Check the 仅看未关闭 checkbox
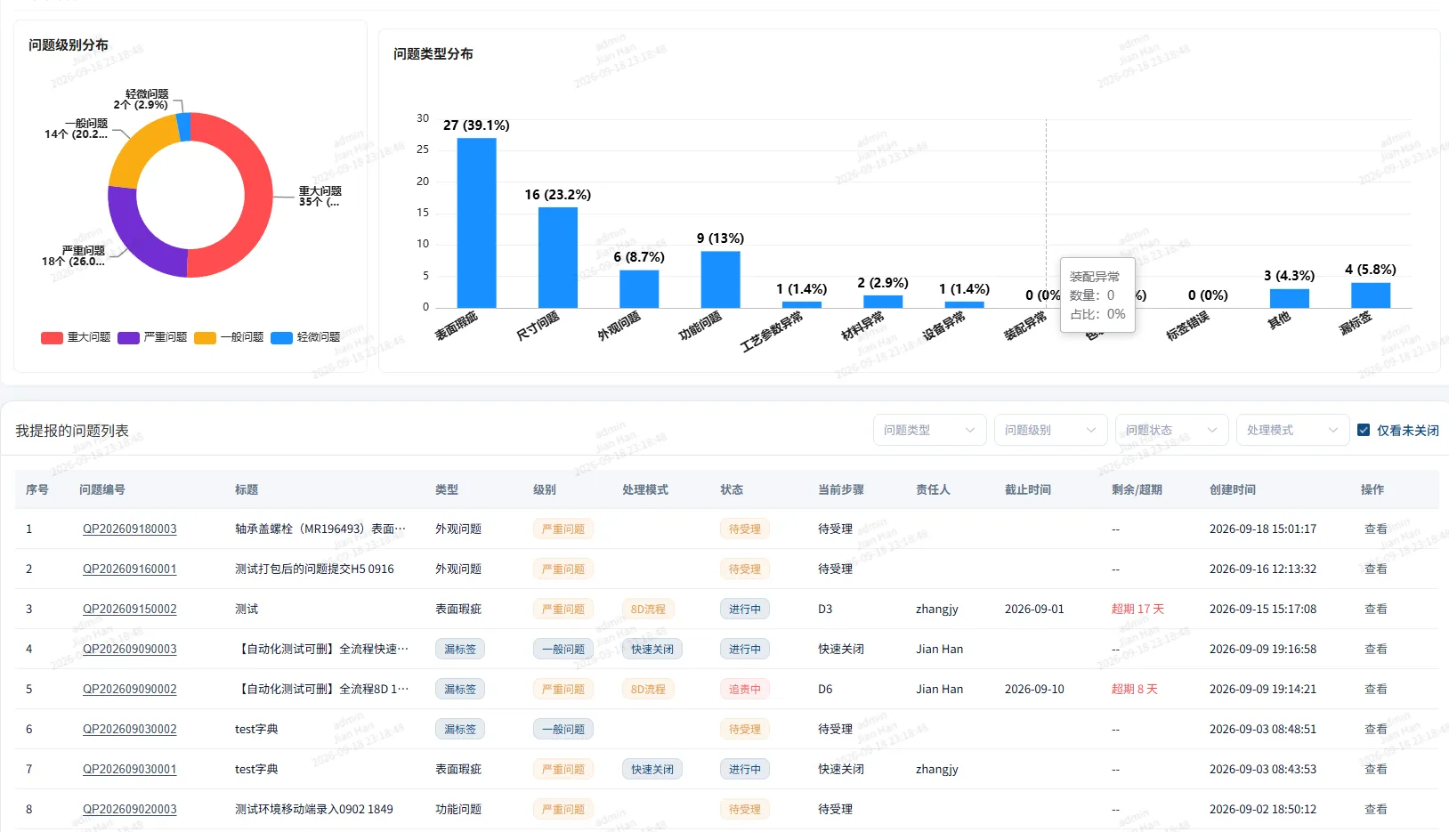 click(x=1364, y=430)
